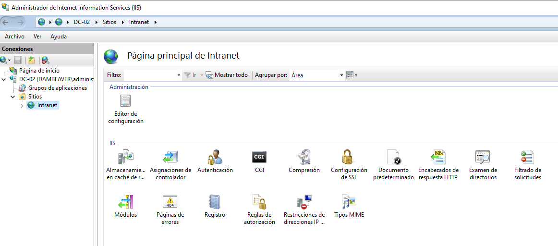
Task: Collapse the Sitios tree node
Action: click(x=13, y=97)
